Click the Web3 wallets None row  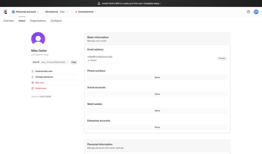pyautogui.click(x=157, y=111)
